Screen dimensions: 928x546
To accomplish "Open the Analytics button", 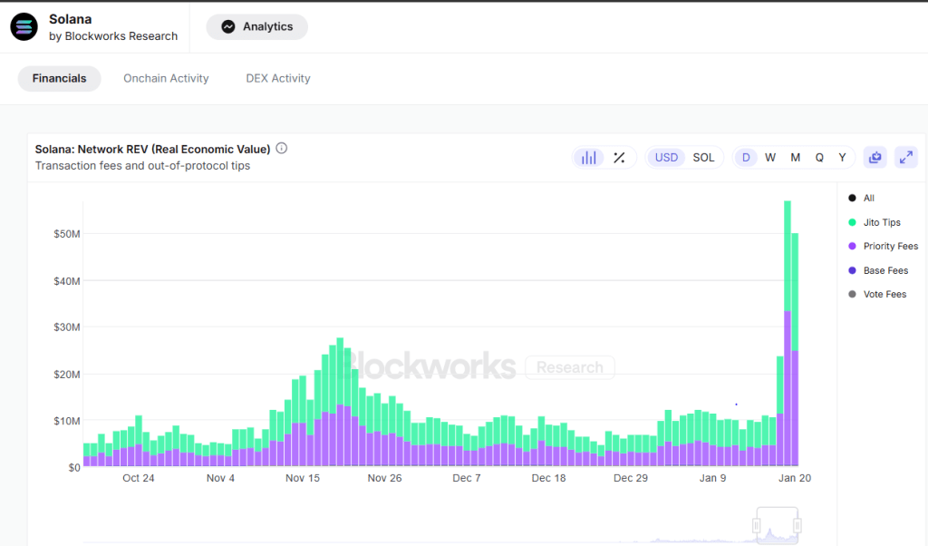I will click(256, 26).
